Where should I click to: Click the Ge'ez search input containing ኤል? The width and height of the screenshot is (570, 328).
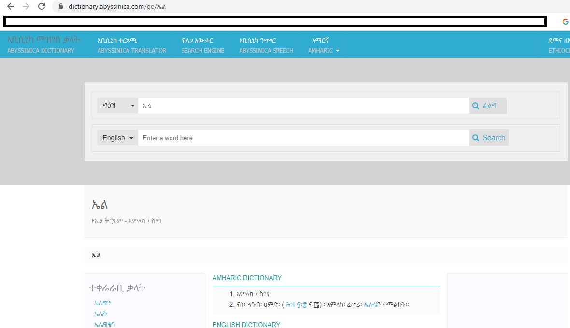tap(303, 106)
